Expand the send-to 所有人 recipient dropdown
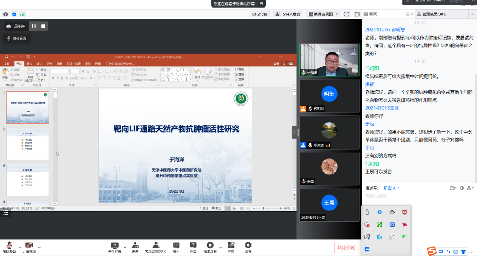The image size is (477, 256). [x=391, y=188]
